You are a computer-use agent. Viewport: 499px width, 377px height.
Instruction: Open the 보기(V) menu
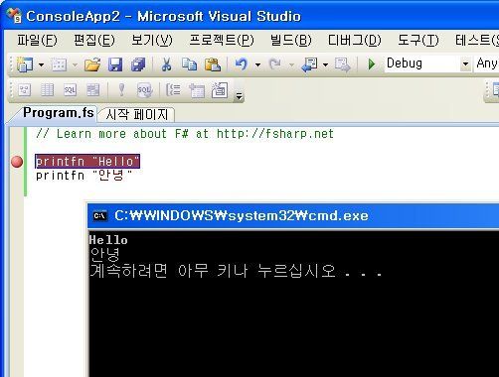(x=152, y=41)
